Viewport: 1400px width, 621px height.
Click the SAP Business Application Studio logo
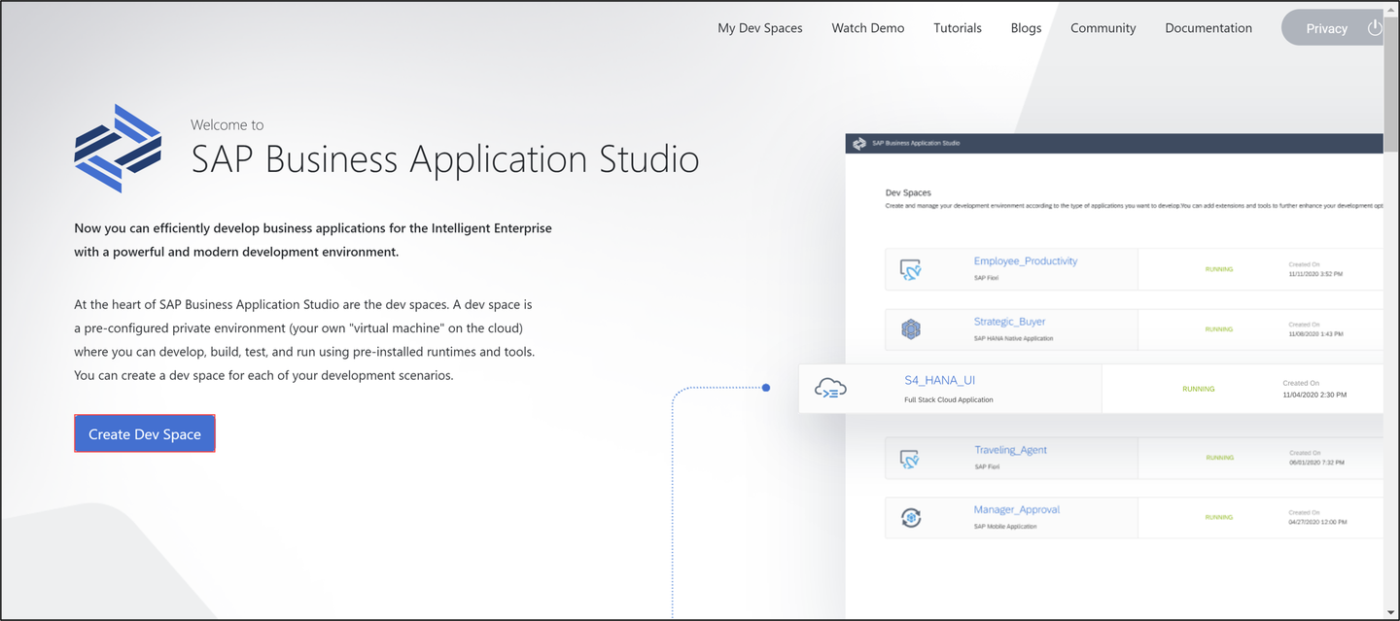118,148
